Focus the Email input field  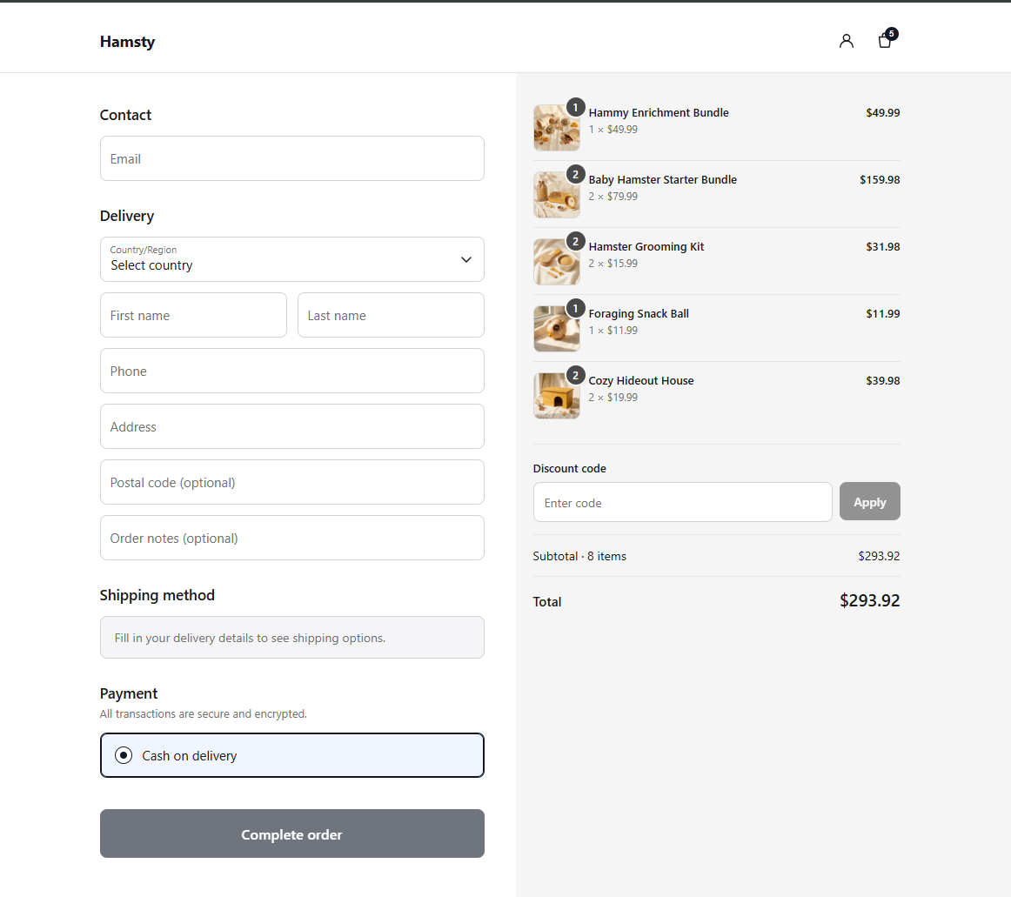pyautogui.click(x=292, y=158)
